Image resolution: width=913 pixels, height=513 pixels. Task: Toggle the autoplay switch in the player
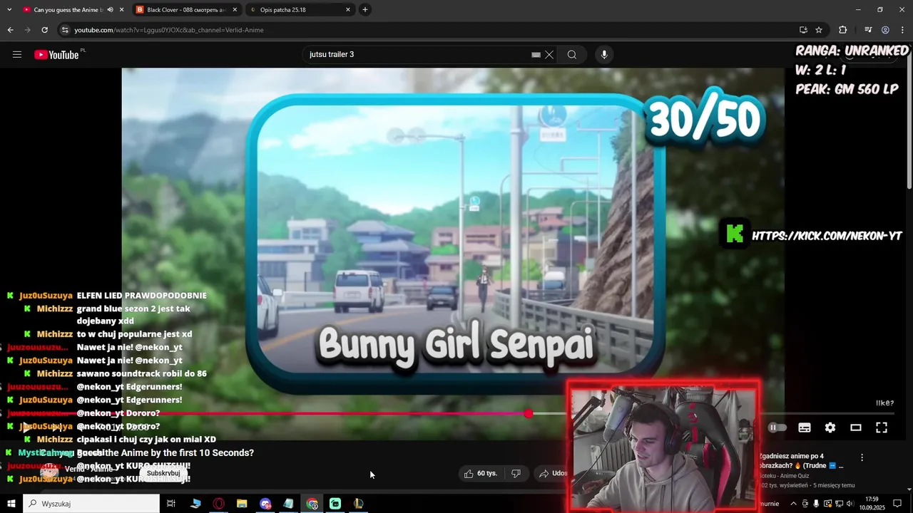click(x=777, y=427)
